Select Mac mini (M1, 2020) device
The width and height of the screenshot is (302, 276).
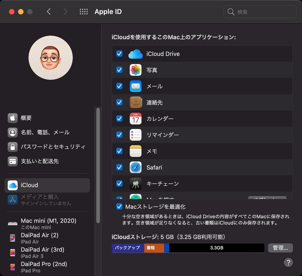(x=47, y=224)
